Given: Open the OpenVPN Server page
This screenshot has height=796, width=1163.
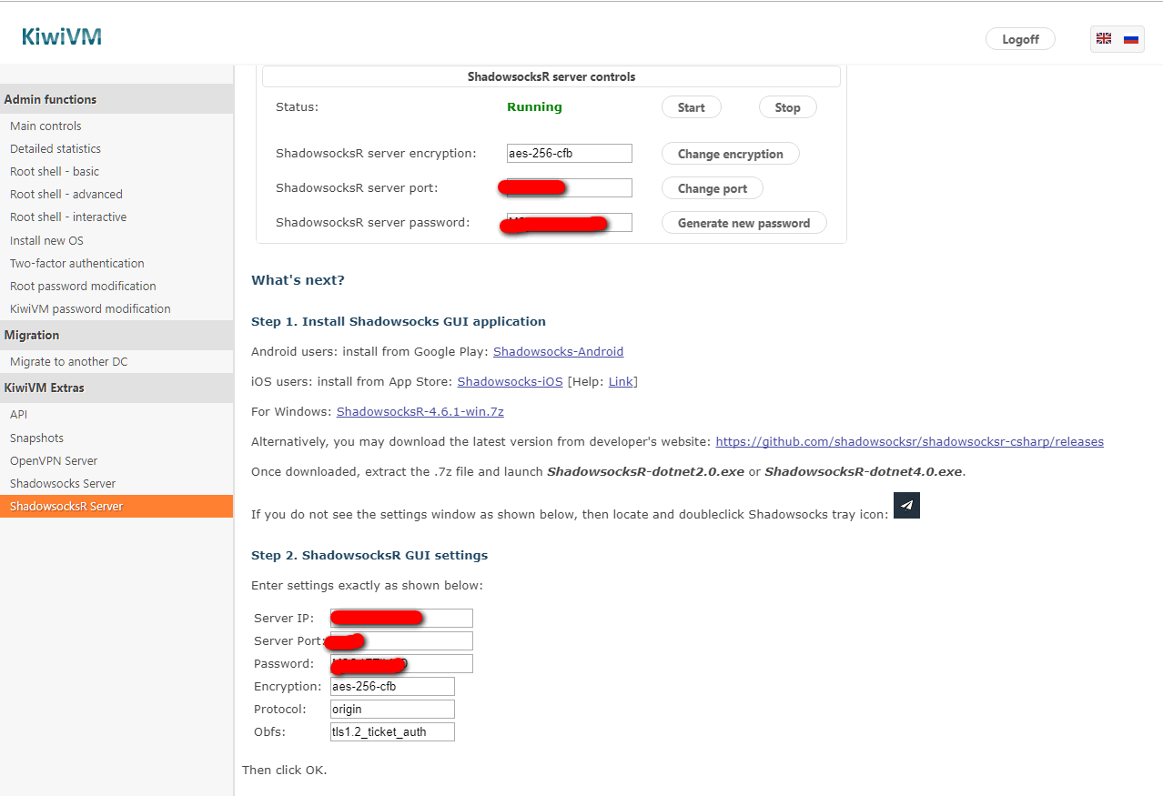Looking at the screenshot, I should pyautogui.click(x=54, y=461).
